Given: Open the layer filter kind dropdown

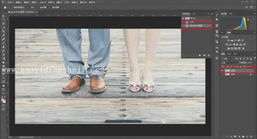Looking at the screenshot, I should pos(227,58).
